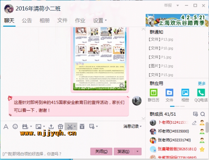Click the 举报 report link
Viewport: 209px width, 160px height.
coord(168,5)
